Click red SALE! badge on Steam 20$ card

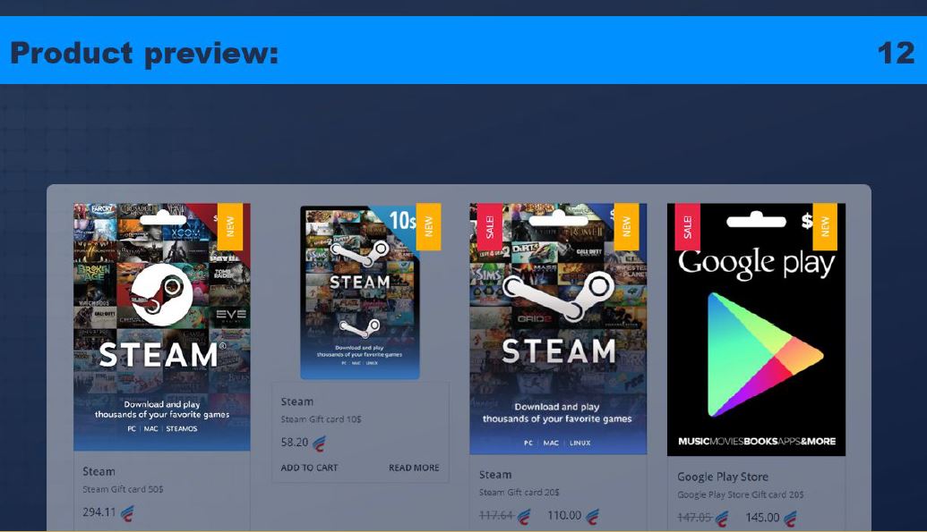click(x=490, y=227)
